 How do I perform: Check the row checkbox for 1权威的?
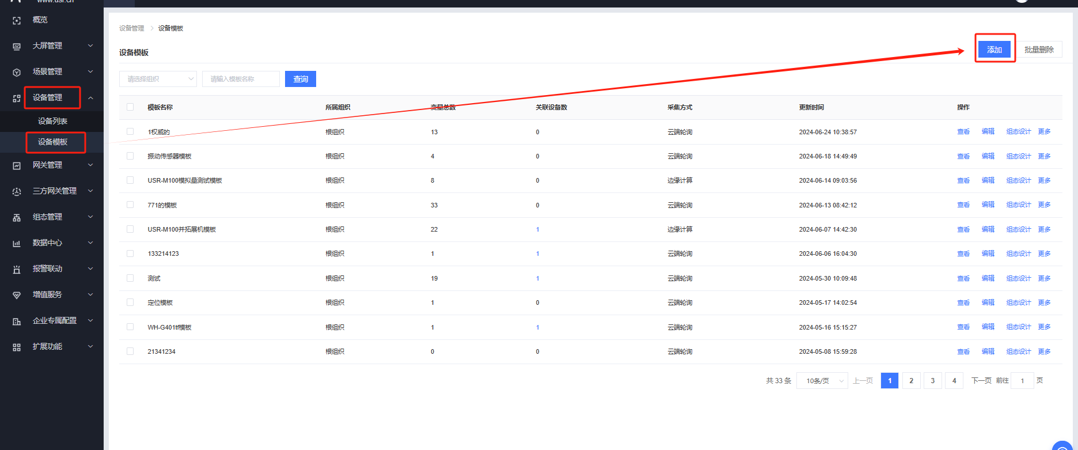point(130,131)
